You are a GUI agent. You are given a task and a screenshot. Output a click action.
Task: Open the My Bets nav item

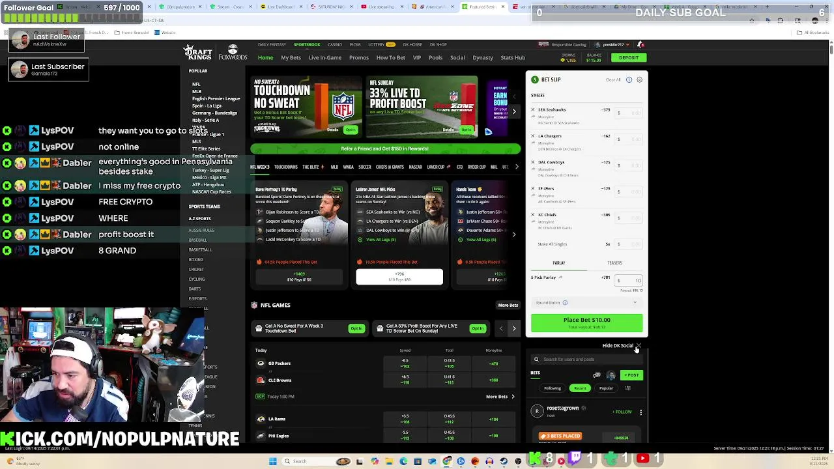pos(291,57)
